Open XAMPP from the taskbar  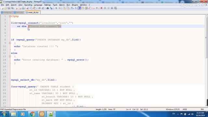tap(42, 114)
